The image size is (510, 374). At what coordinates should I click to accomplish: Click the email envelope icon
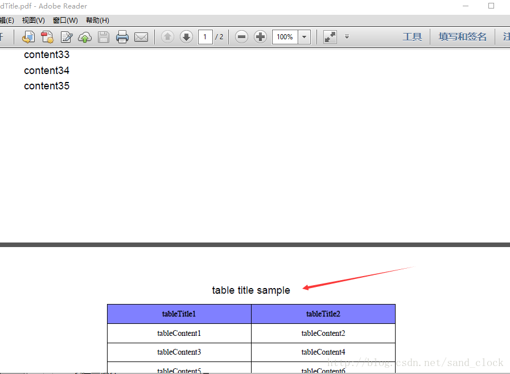141,37
